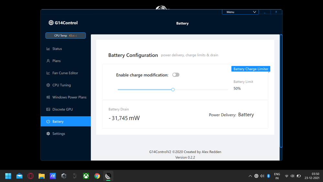Screen dimensions: 323x182
Task: Launch Google Chrome from taskbar
Action: click(97, 176)
